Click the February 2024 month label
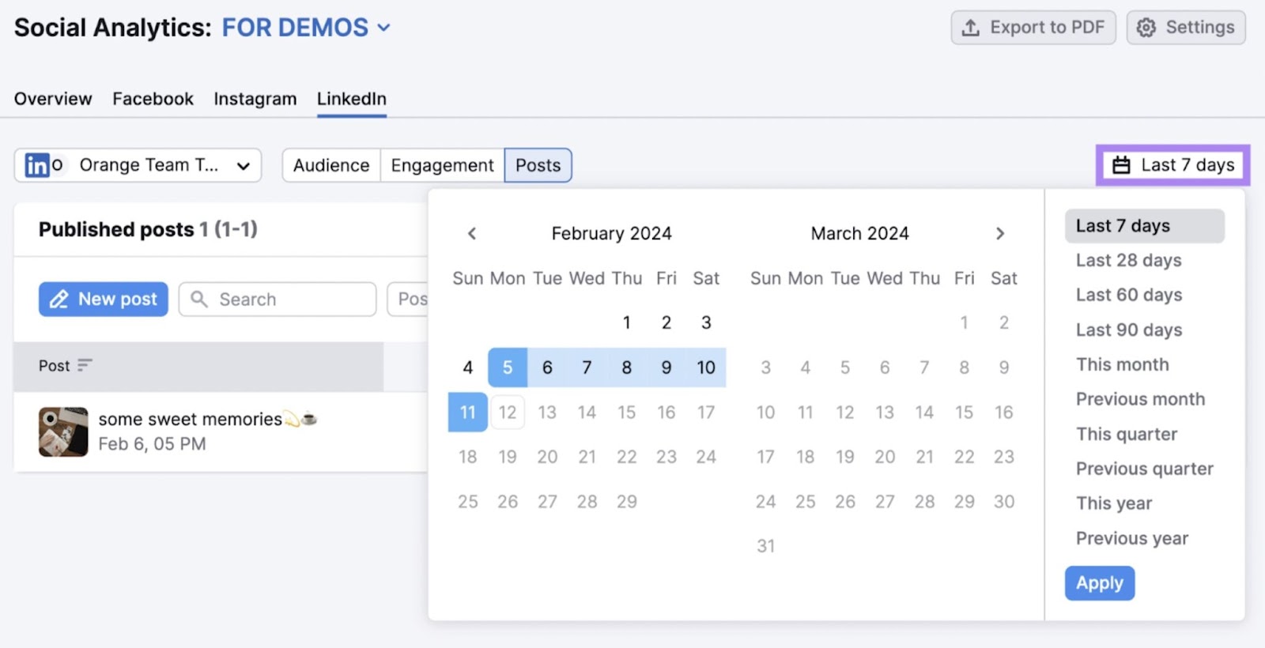This screenshot has width=1265, height=648. click(612, 233)
